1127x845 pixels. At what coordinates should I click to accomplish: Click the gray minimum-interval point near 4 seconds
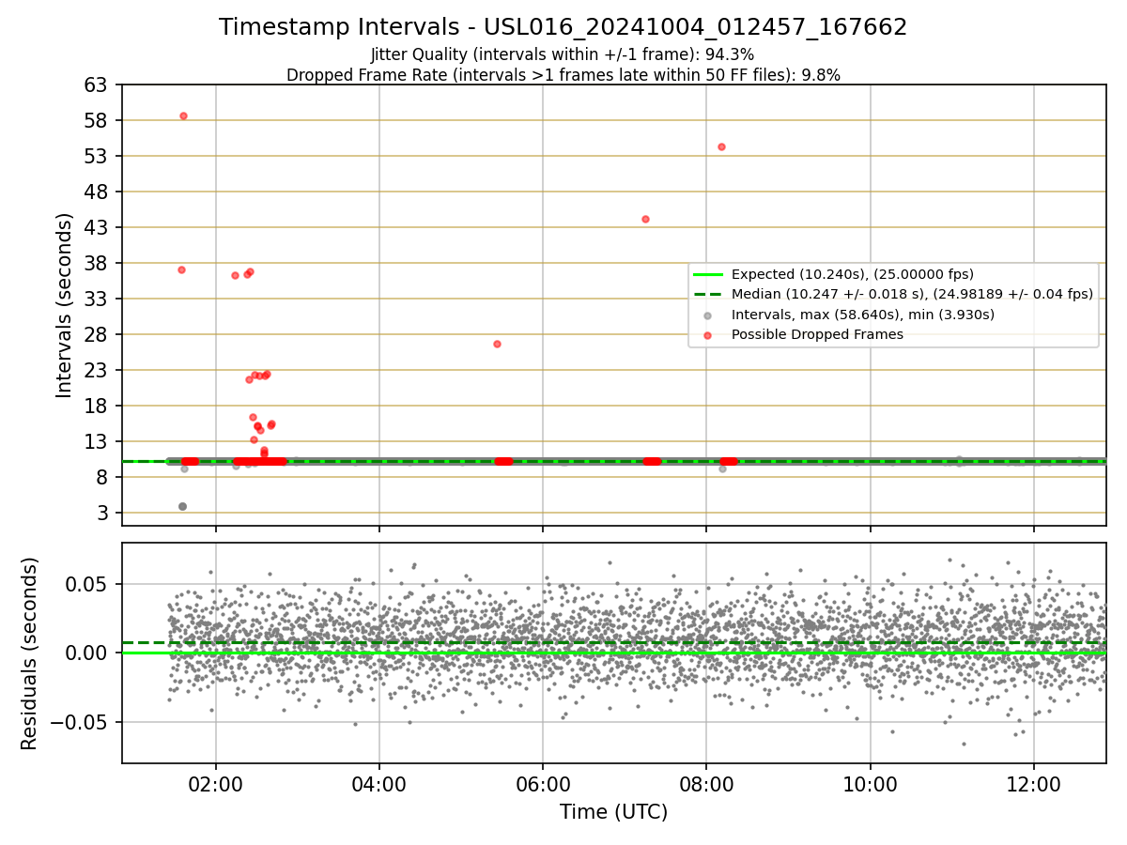coord(182,506)
